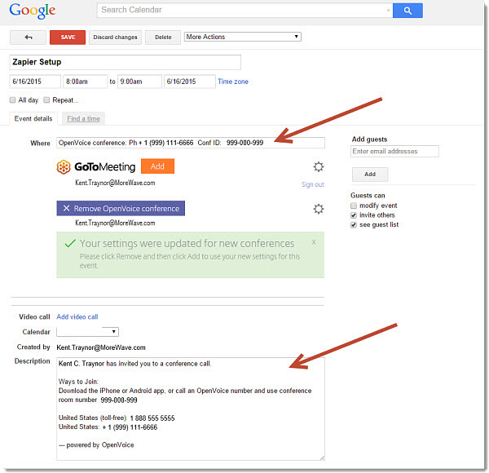Toggle the All day checkbox

[13, 99]
